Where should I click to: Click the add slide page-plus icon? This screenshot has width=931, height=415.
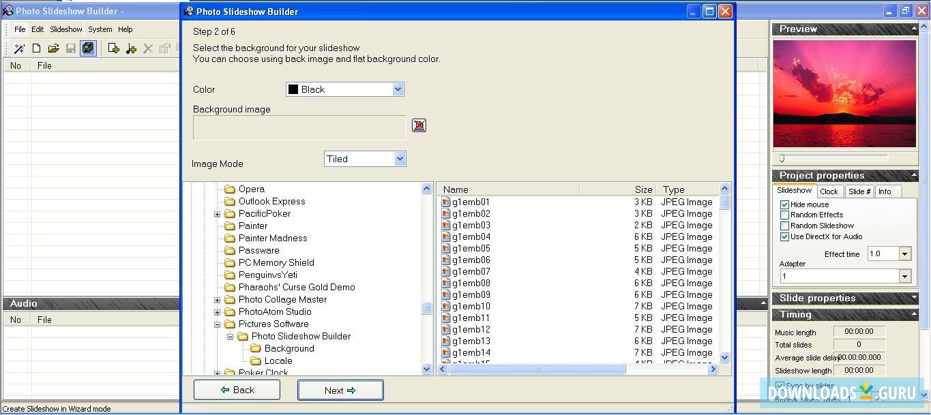114,48
